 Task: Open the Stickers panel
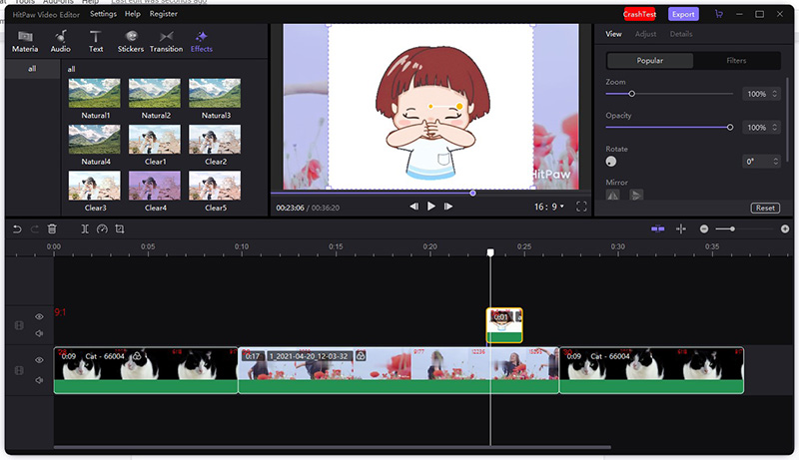point(131,41)
